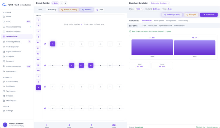Decrease qubit count with minus button
Image resolution: width=220 pixels, height=128 pixels.
(62, 3)
